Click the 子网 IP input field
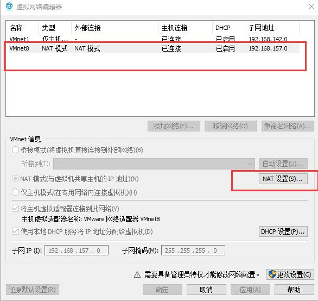The height and width of the screenshot is (301, 318). pyautogui.click(x=77, y=250)
